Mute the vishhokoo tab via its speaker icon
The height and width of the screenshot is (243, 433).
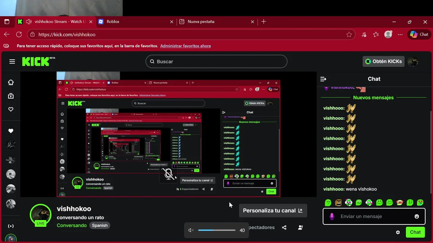pyautogui.click(x=29, y=22)
